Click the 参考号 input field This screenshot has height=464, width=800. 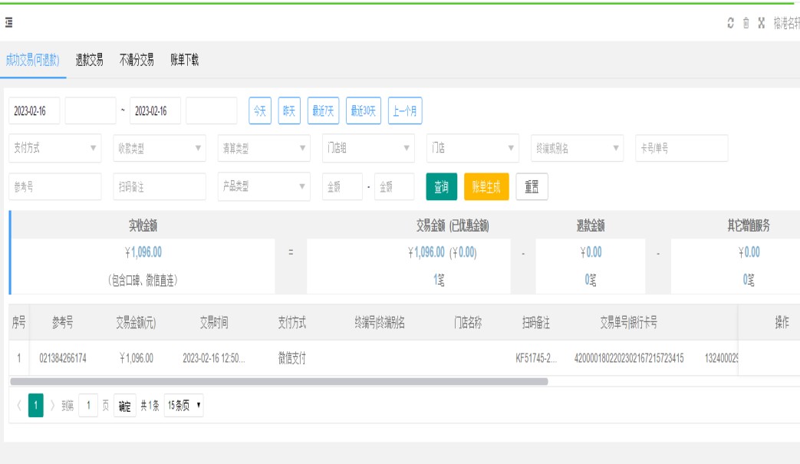(54, 186)
